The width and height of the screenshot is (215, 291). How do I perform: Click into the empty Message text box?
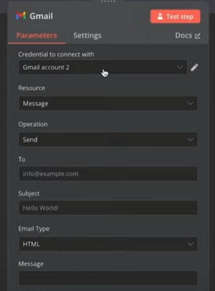coord(108,278)
